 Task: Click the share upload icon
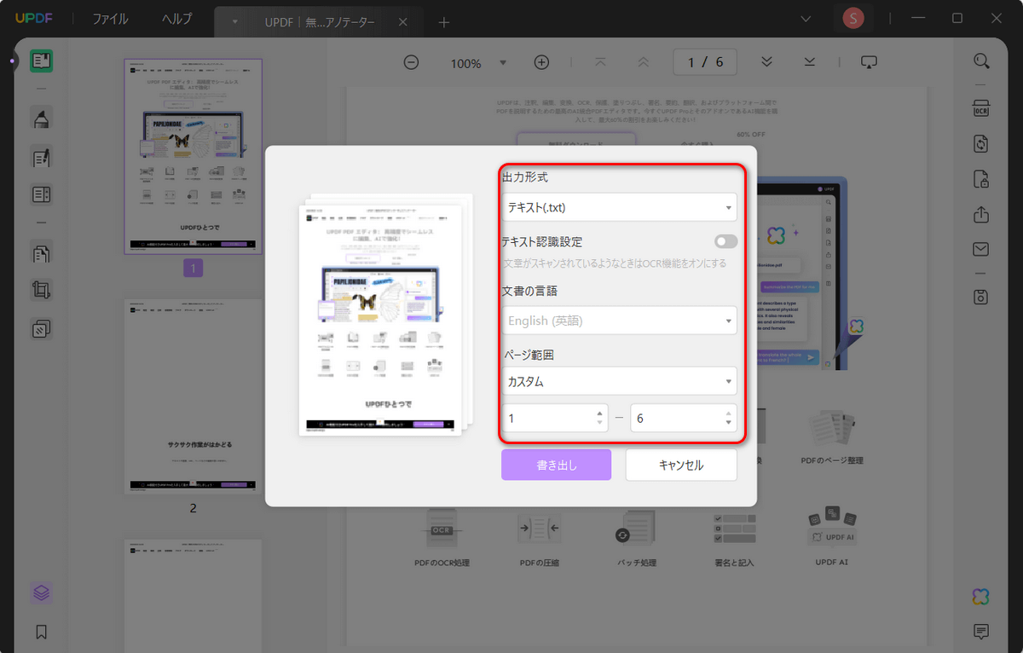coord(981,214)
